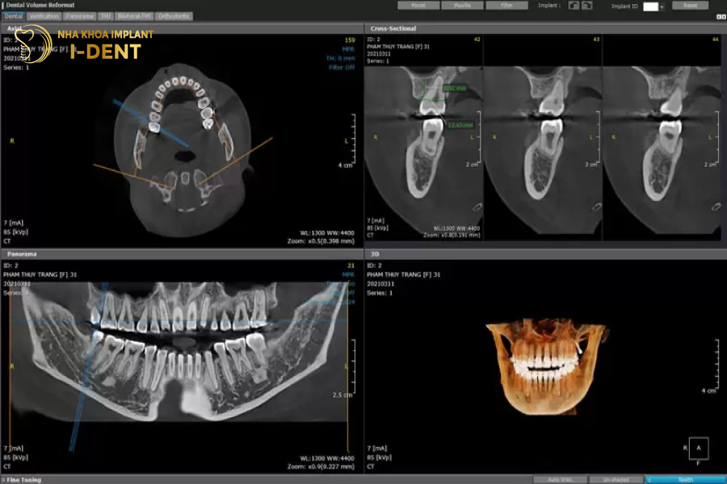
Task: Toggle the Filter button
Action: (506, 6)
